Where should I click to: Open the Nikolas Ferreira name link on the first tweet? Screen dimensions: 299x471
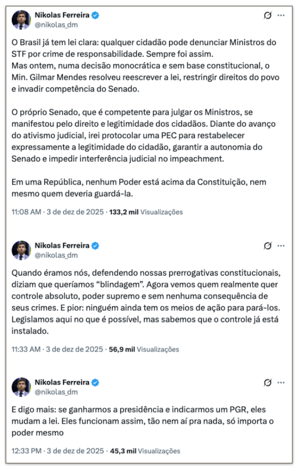[x=62, y=16]
